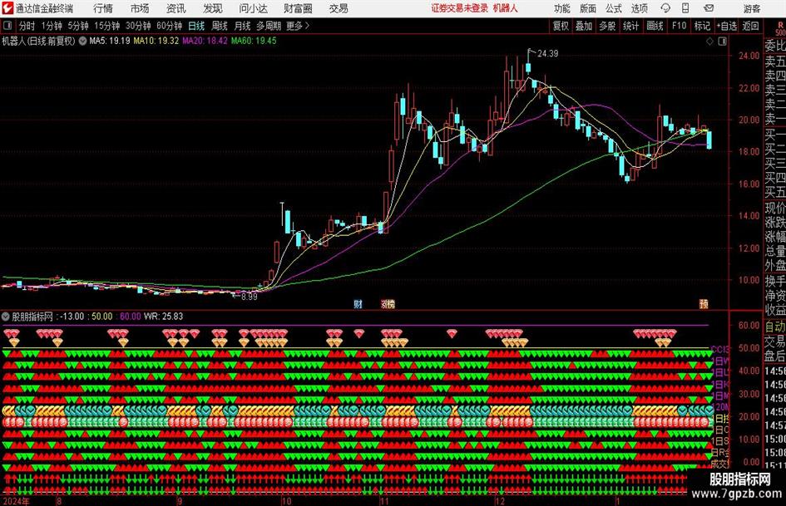Click the MA5: 19.19 indicator value

[109, 41]
